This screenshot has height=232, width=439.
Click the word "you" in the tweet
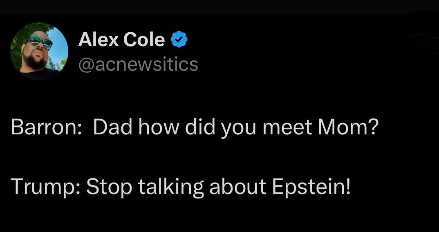point(238,130)
